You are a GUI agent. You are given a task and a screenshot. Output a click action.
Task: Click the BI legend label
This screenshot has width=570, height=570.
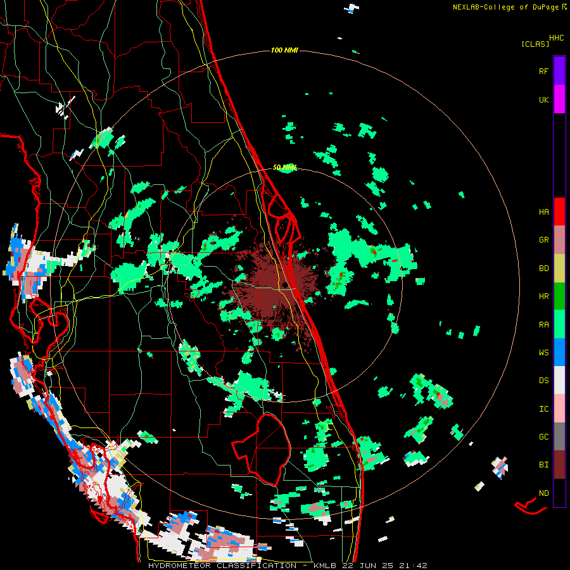tap(543, 465)
